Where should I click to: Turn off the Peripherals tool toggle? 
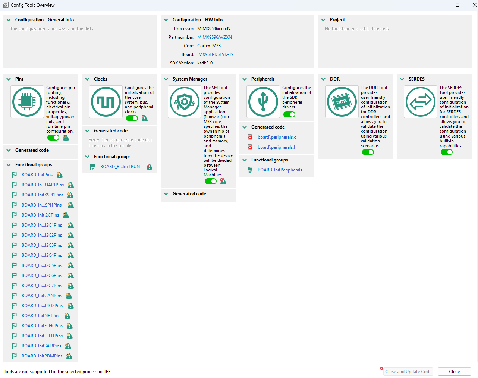289,114
